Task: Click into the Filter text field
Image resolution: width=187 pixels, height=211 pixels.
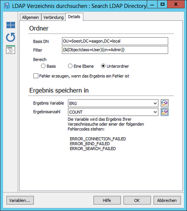Action: pyautogui.click(x=115, y=50)
